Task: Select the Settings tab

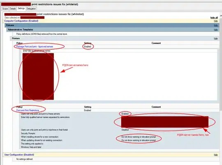Action: click(x=21, y=8)
